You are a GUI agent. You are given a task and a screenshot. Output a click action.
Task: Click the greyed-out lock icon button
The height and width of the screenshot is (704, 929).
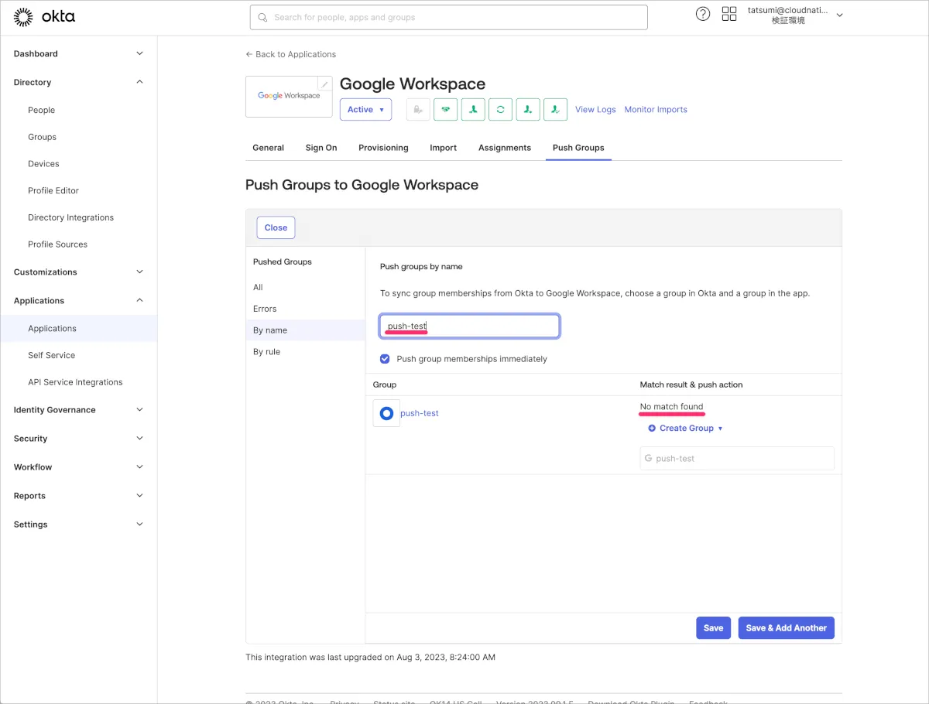[x=418, y=110]
